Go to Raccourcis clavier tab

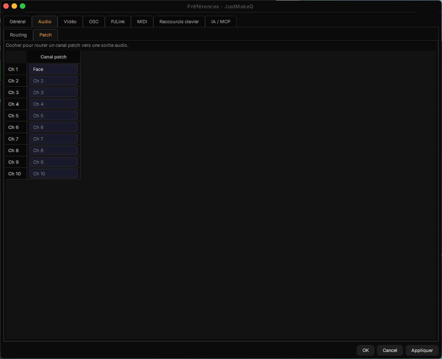point(179,22)
